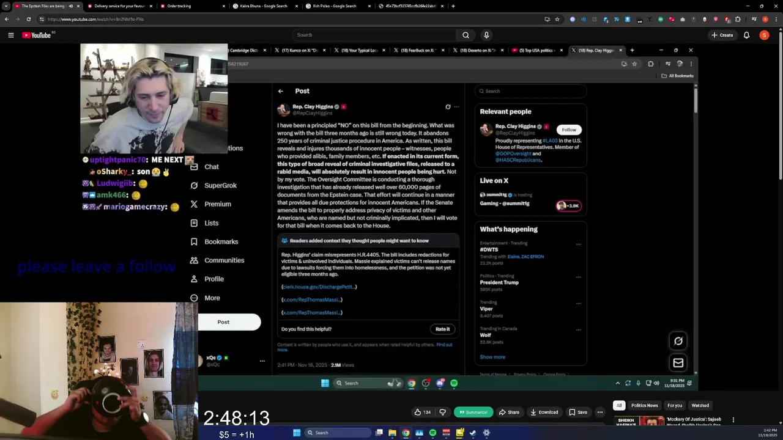The image size is (783, 440).
Task: Focus the YouTube search field
Action: (x=374, y=35)
